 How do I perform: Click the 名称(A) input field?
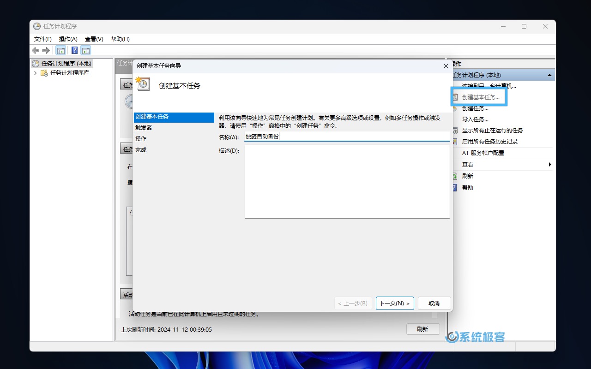347,137
